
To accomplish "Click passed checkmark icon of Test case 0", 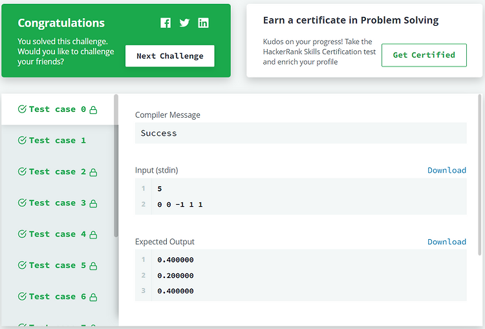I will point(22,109).
